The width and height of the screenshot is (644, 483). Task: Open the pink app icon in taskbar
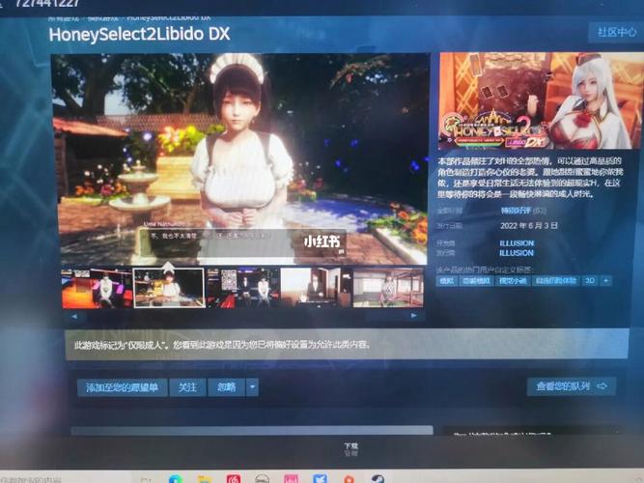pyautogui.click(x=291, y=479)
